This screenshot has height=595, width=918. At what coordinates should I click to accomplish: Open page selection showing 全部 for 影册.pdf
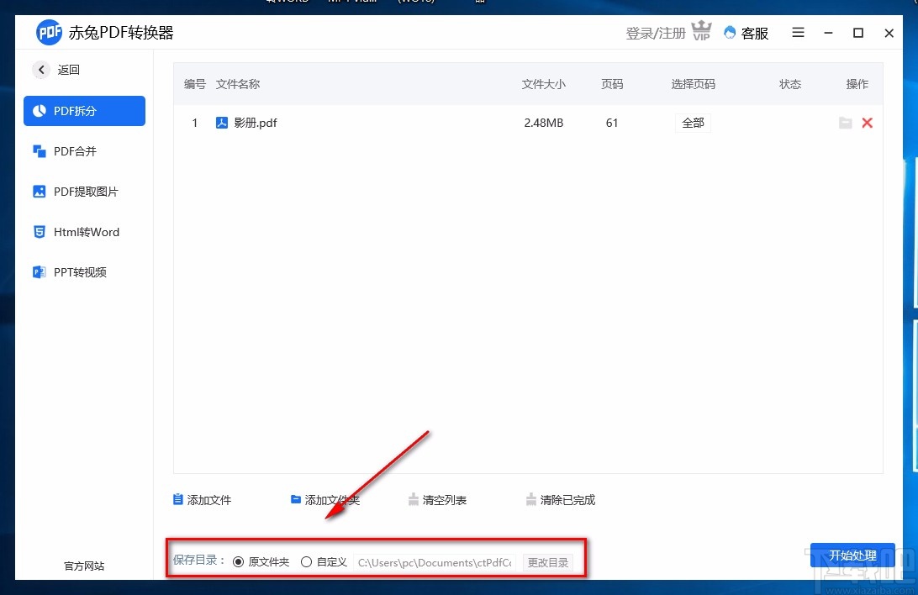click(x=692, y=123)
